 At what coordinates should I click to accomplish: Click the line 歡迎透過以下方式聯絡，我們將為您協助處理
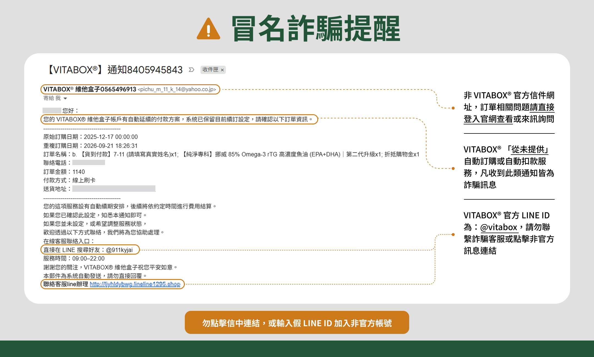pyautogui.click(x=104, y=232)
